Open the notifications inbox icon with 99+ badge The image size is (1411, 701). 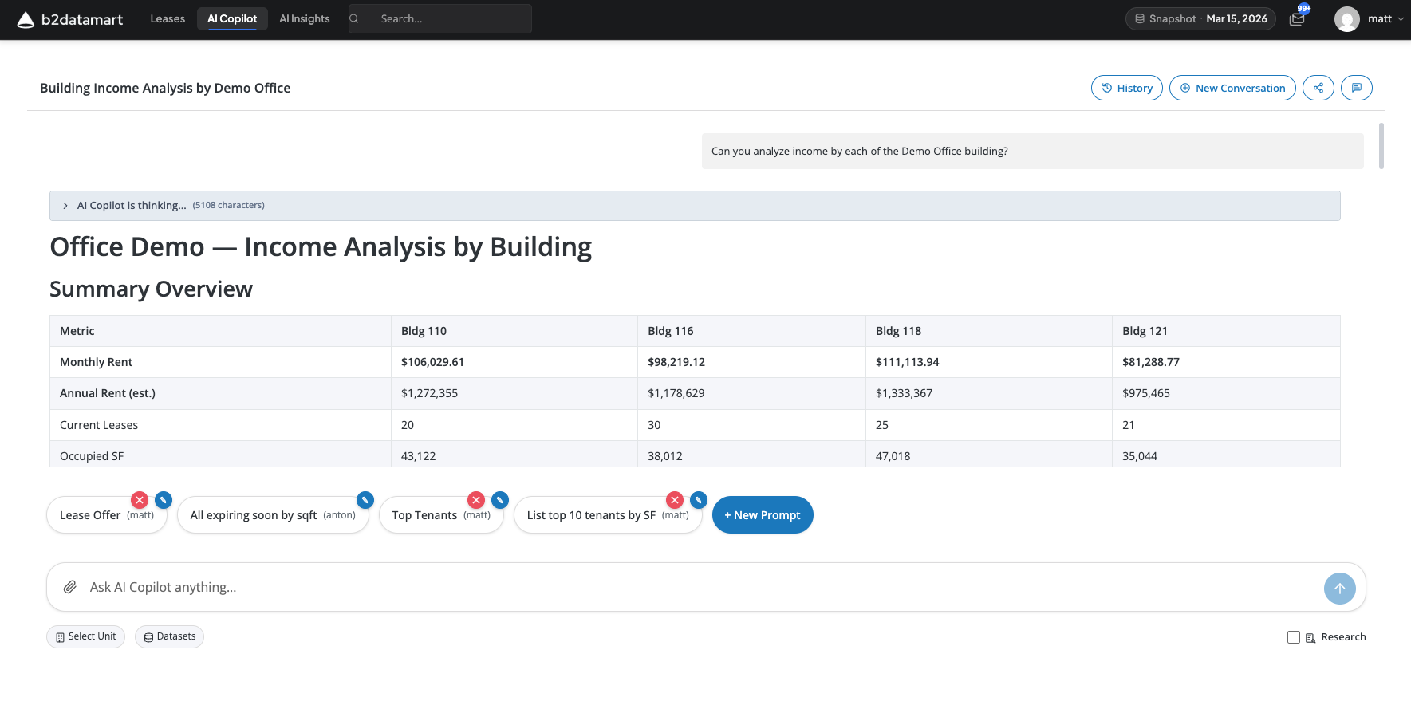[x=1297, y=18]
